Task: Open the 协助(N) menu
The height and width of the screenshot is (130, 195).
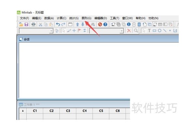Action: point(153,18)
